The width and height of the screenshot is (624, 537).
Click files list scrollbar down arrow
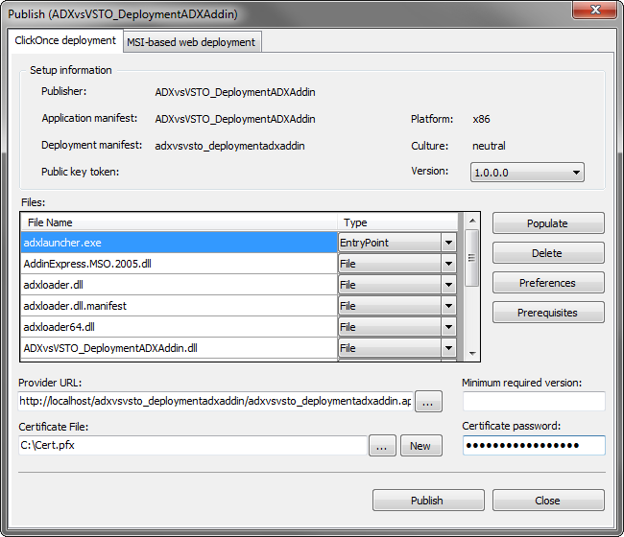(x=472, y=353)
